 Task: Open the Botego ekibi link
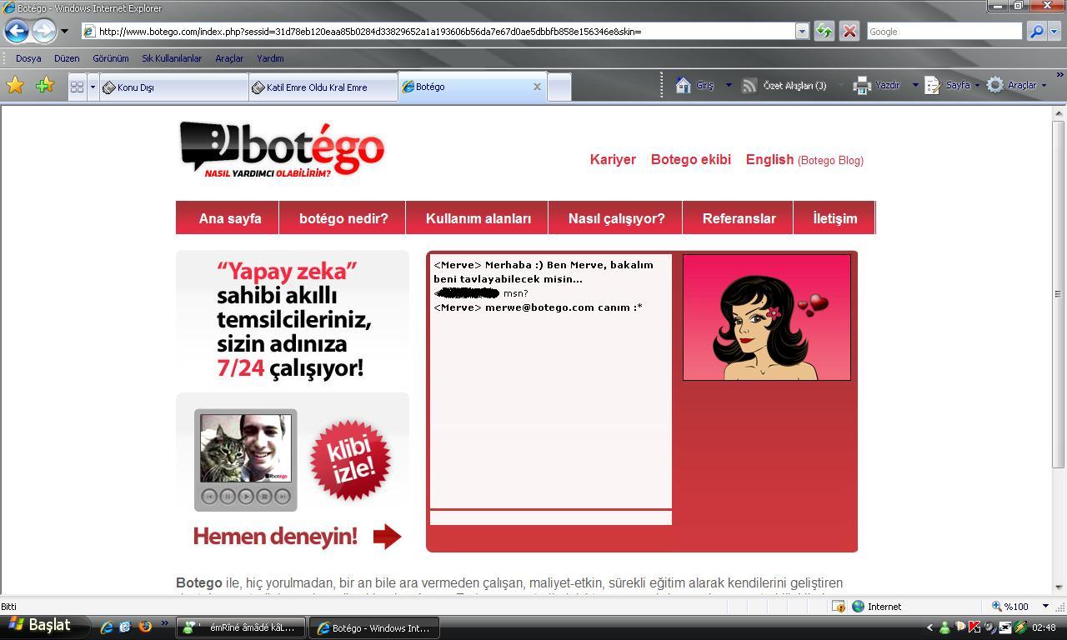pos(691,159)
